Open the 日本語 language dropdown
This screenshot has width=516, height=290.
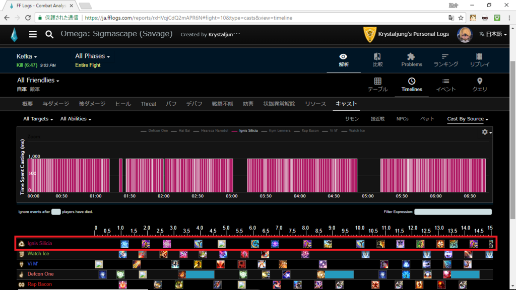coord(493,34)
